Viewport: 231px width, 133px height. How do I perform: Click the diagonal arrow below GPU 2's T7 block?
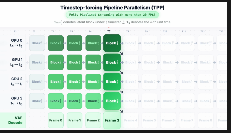coord(122,92)
